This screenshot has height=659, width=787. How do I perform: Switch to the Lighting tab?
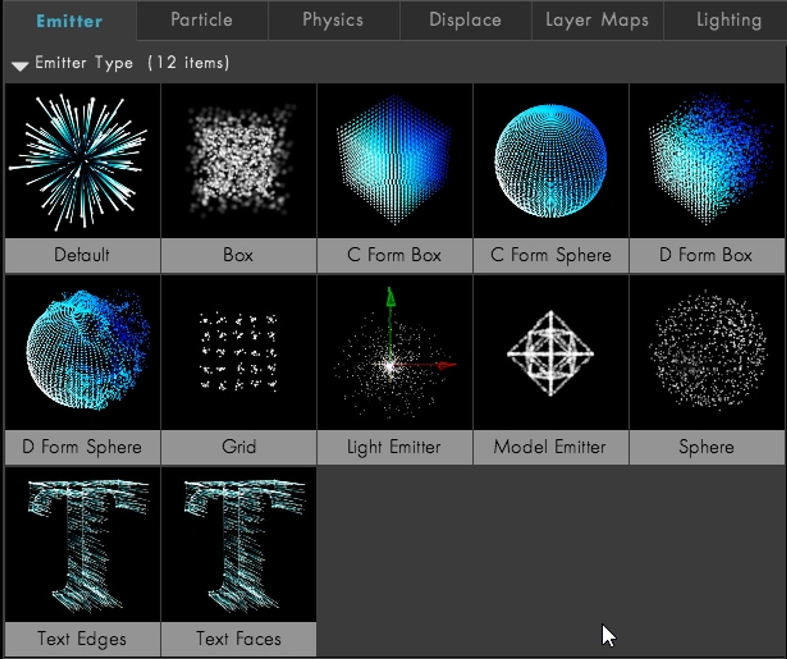point(728,20)
